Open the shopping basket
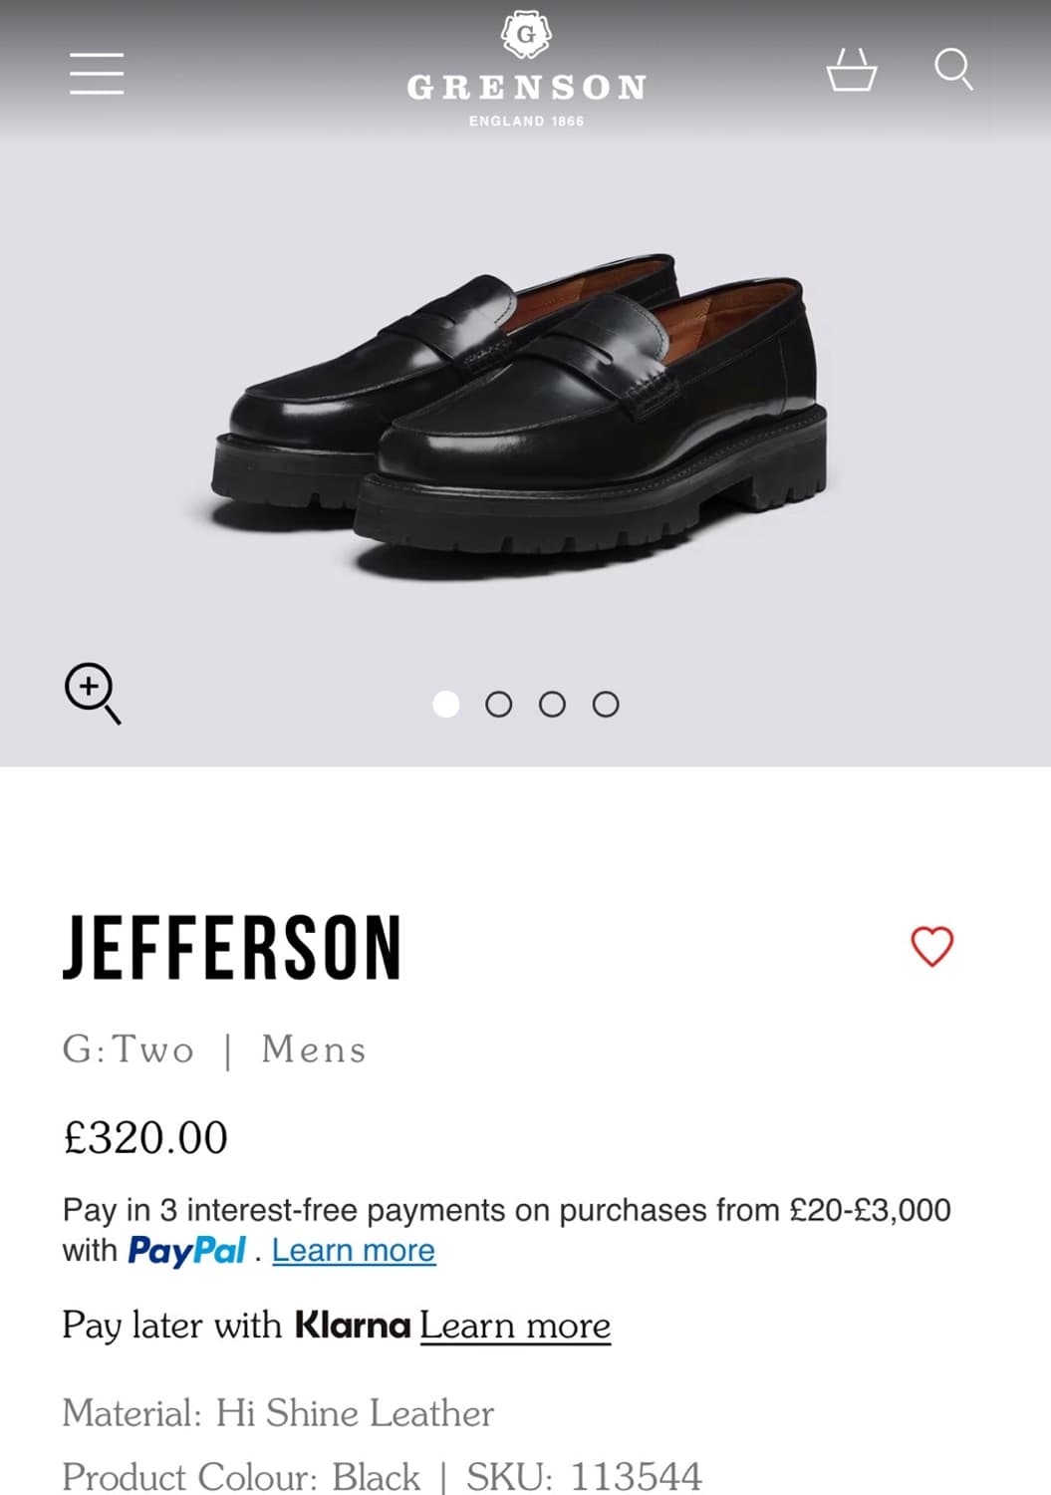1051x1495 pixels. click(852, 71)
